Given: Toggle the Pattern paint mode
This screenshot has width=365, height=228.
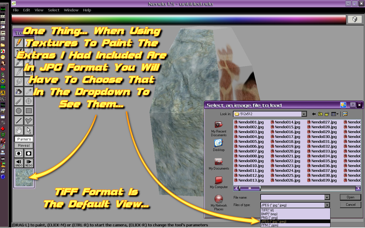Looking at the screenshot, I should [x=24, y=139].
